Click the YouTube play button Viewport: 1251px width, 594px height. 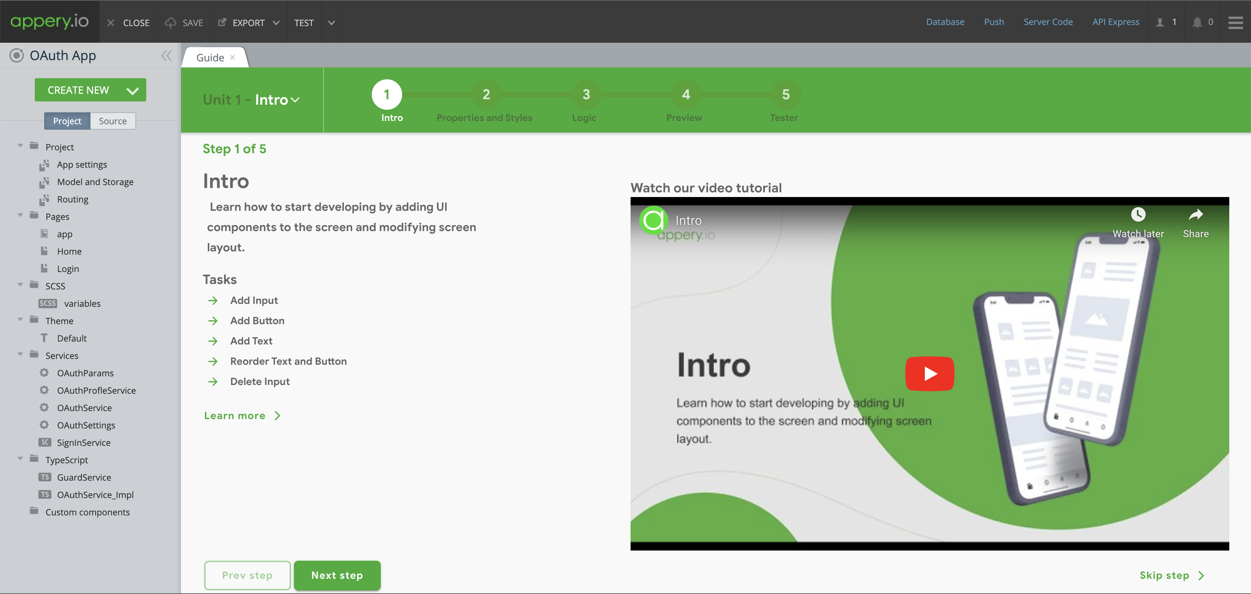(929, 373)
